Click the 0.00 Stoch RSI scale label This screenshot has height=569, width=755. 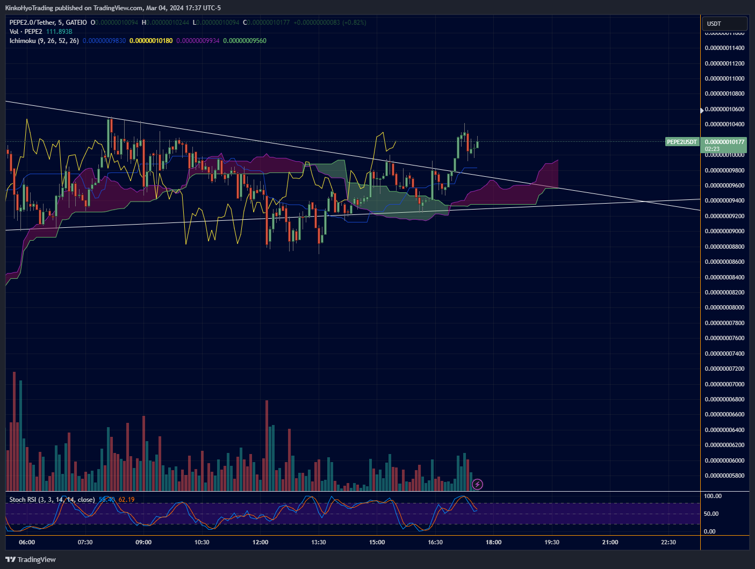click(709, 531)
